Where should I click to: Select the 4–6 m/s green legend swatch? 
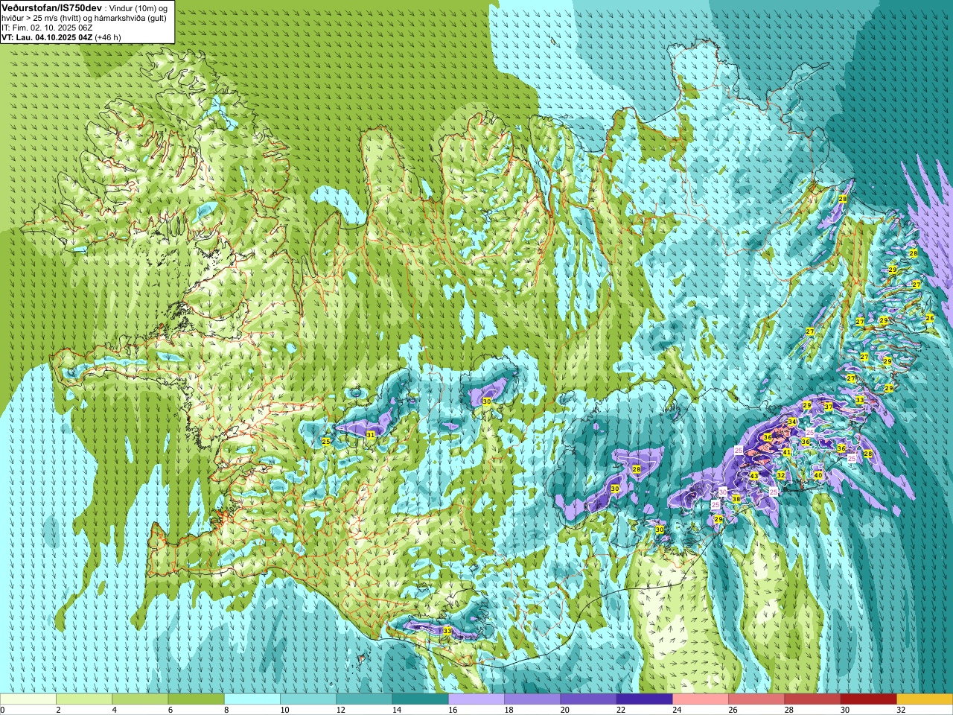coord(140,699)
